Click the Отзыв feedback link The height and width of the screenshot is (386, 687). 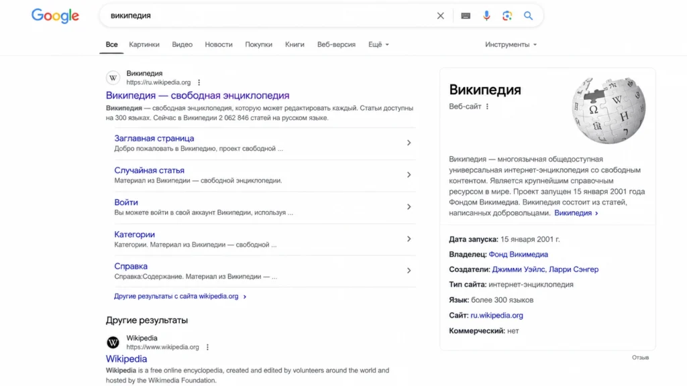640,358
